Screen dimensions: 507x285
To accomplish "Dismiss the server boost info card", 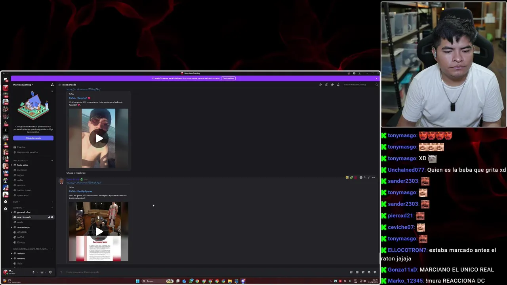I will pos(52,91).
